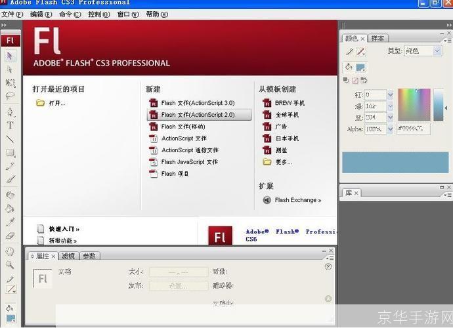Image resolution: width=453 pixels, height=328 pixels.
Task: Open the Library panel options menu
Action: pos(448,195)
